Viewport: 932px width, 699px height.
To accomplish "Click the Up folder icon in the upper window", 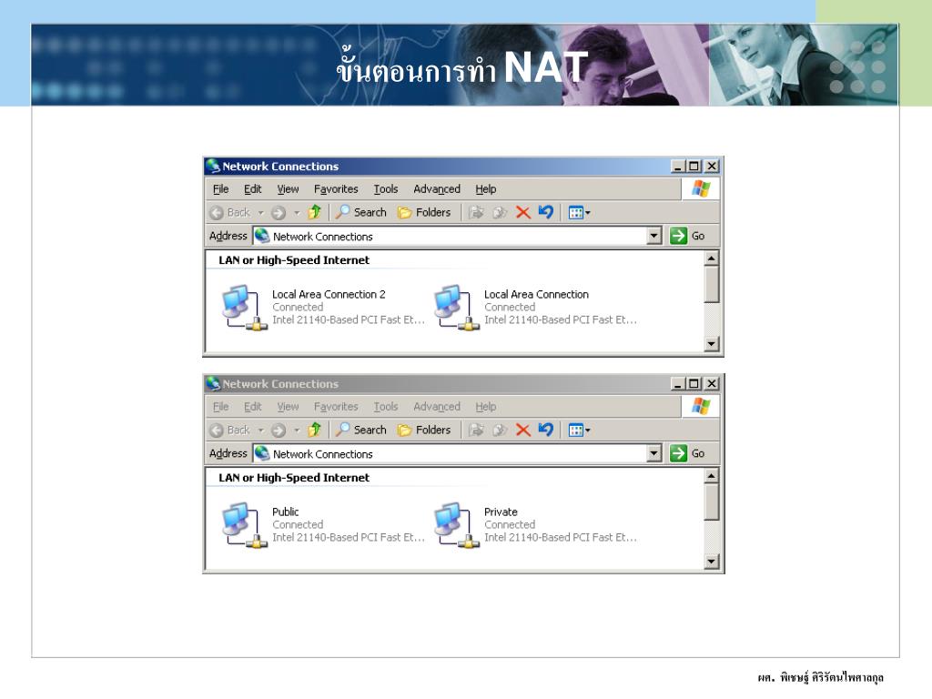I will (x=314, y=212).
